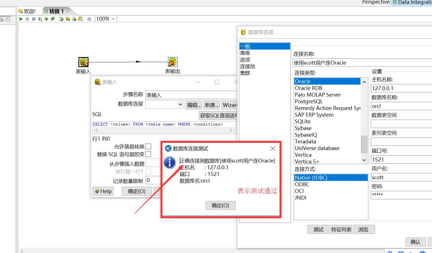432x253 pixels.
Task: Click 新建... button in 表输入 dialog
Action: click(x=212, y=105)
